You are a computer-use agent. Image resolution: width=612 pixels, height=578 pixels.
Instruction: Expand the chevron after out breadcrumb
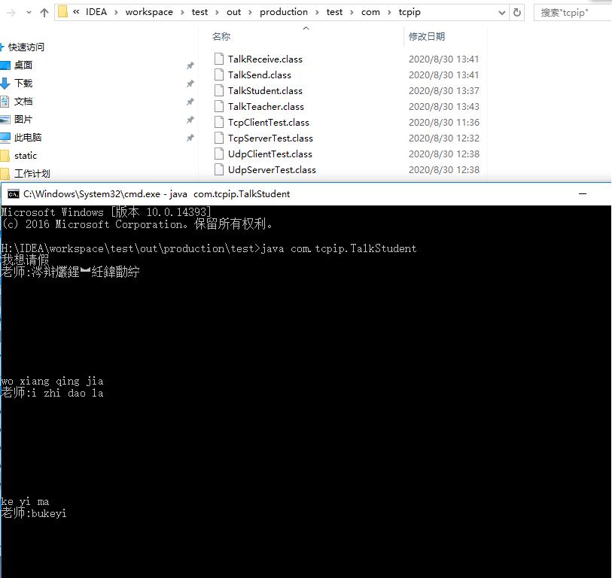(250, 13)
